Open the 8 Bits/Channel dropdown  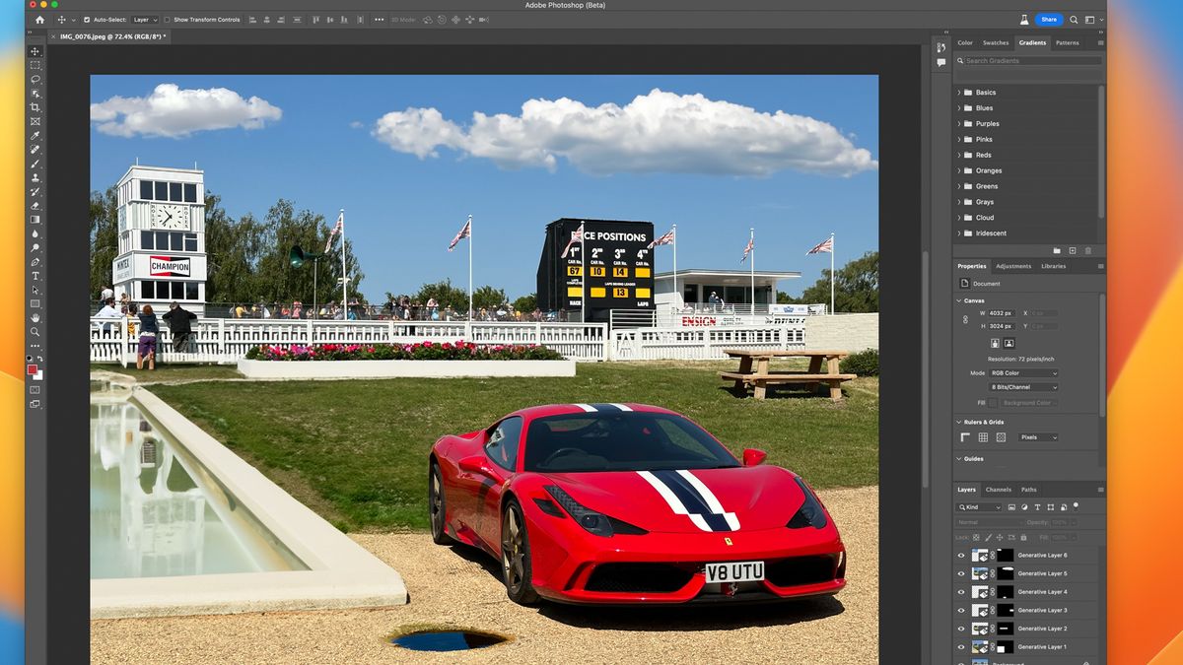pyautogui.click(x=1023, y=387)
